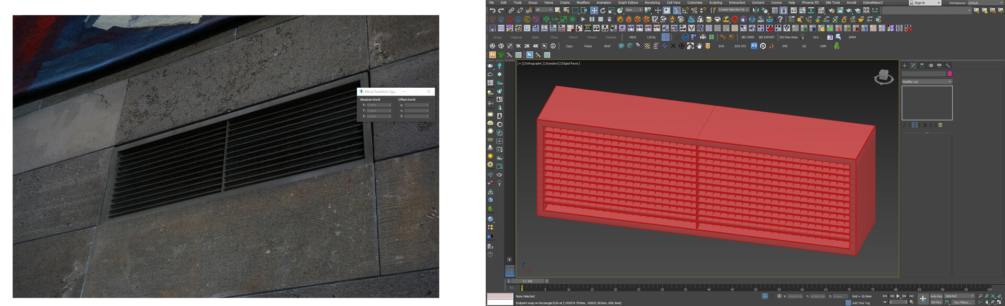Open the Rendering menu
Screen dimensions: 1005x306
(652, 3)
